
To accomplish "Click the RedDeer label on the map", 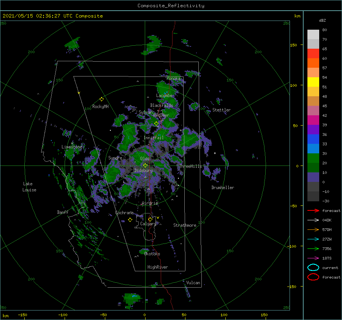I will tap(161, 115).
